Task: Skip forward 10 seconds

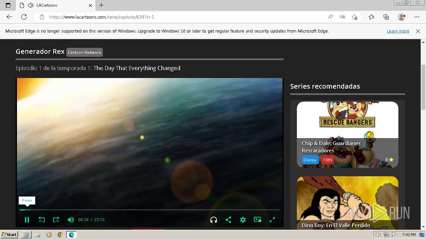Action: [x=56, y=220]
